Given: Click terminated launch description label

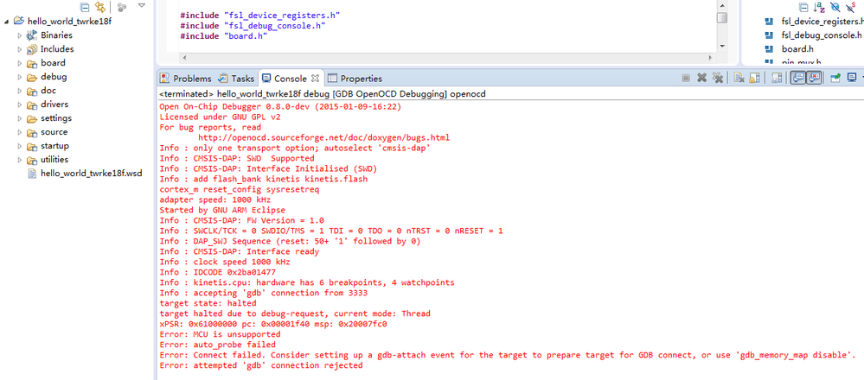Looking at the screenshot, I should click(x=323, y=94).
